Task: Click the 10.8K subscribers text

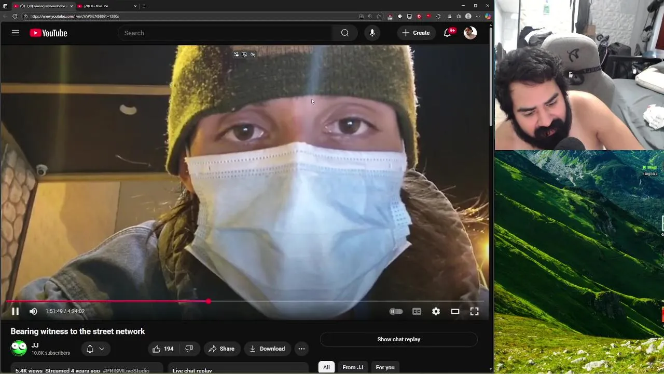Action: (x=50, y=353)
